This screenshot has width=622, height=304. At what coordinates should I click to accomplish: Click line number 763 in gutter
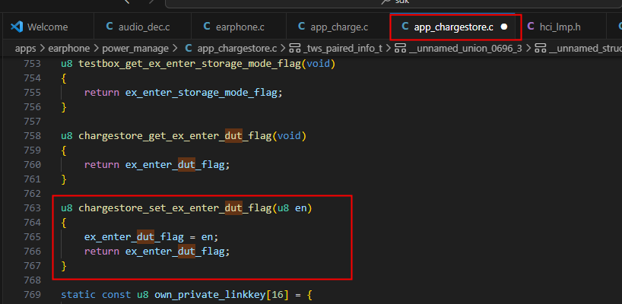33,208
